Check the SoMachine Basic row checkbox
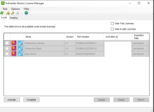Screen dimensions: 154x112 (x=7, y=49)
